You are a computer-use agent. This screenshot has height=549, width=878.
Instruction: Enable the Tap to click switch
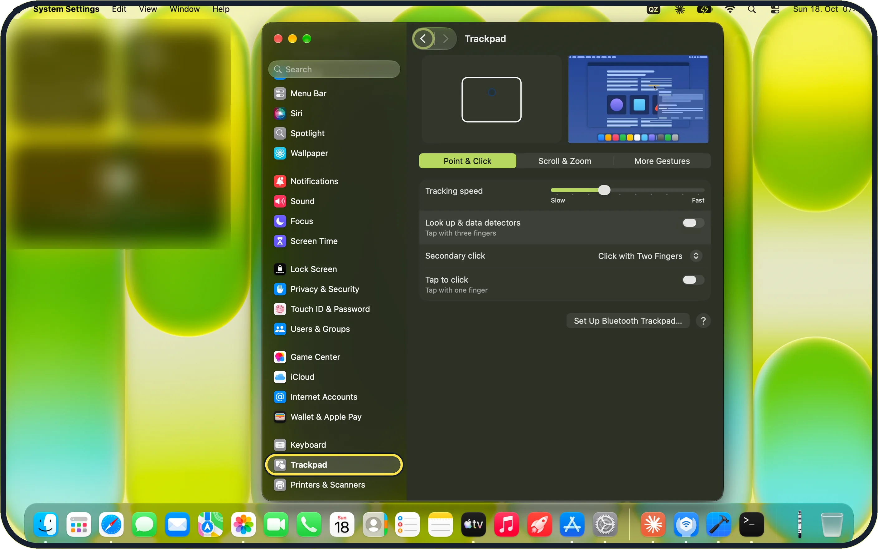tap(693, 280)
